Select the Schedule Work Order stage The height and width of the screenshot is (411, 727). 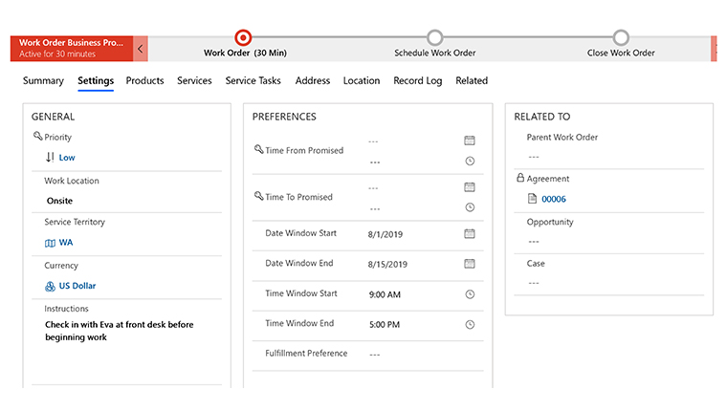pyautogui.click(x=434, y=37)
